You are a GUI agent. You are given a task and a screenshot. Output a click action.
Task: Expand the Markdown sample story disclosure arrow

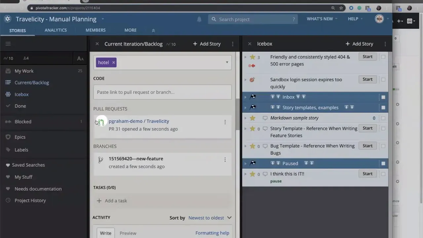click(245, 118)
